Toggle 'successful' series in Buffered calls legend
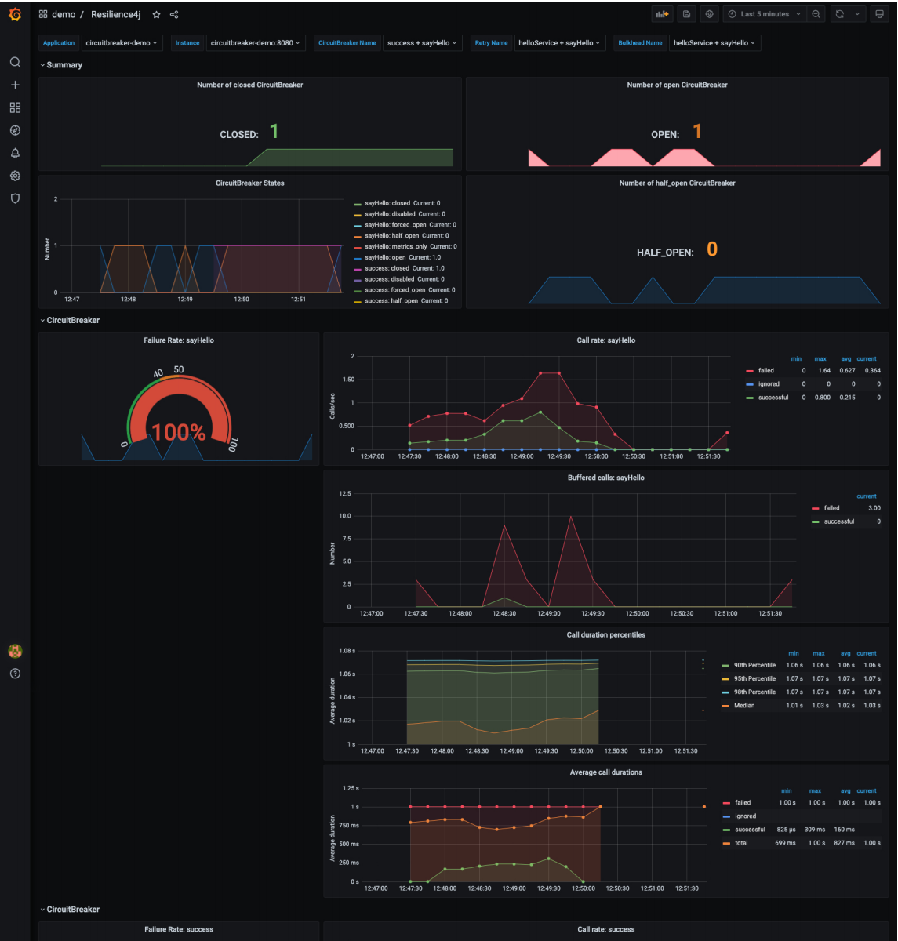This screenshot has width=898, height=941. pyautogui.click(x=839, y=521)
